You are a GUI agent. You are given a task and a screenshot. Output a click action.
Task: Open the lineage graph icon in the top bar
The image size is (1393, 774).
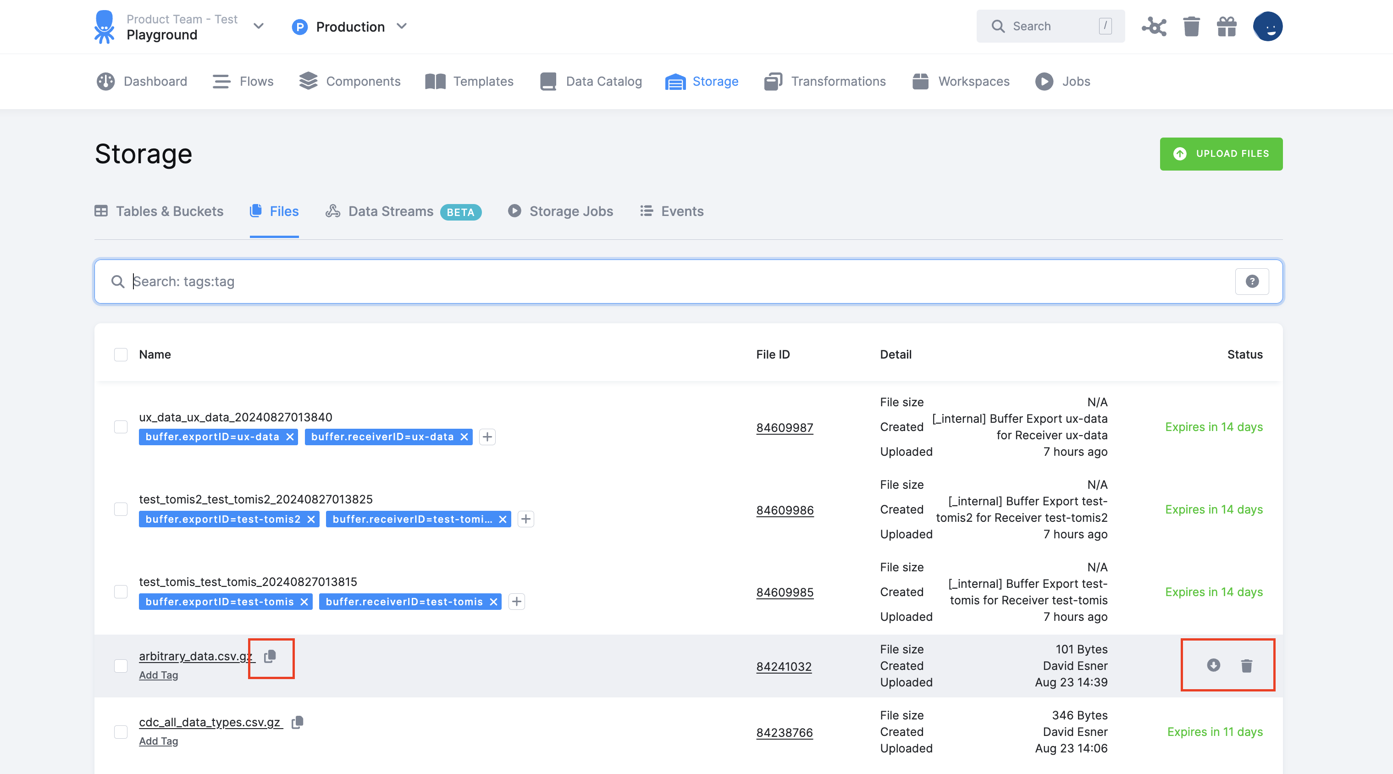(1154, 26)
